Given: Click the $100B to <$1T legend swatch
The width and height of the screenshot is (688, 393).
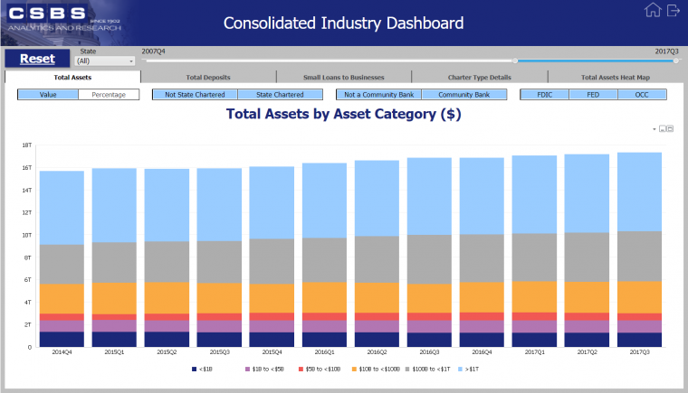Looking at the screenshot, I should click(x=407, y=370).
